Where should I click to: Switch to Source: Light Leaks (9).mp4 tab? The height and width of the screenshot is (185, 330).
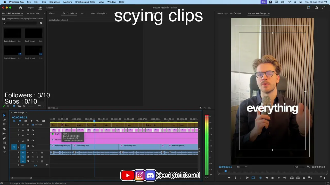coord(229,13)
